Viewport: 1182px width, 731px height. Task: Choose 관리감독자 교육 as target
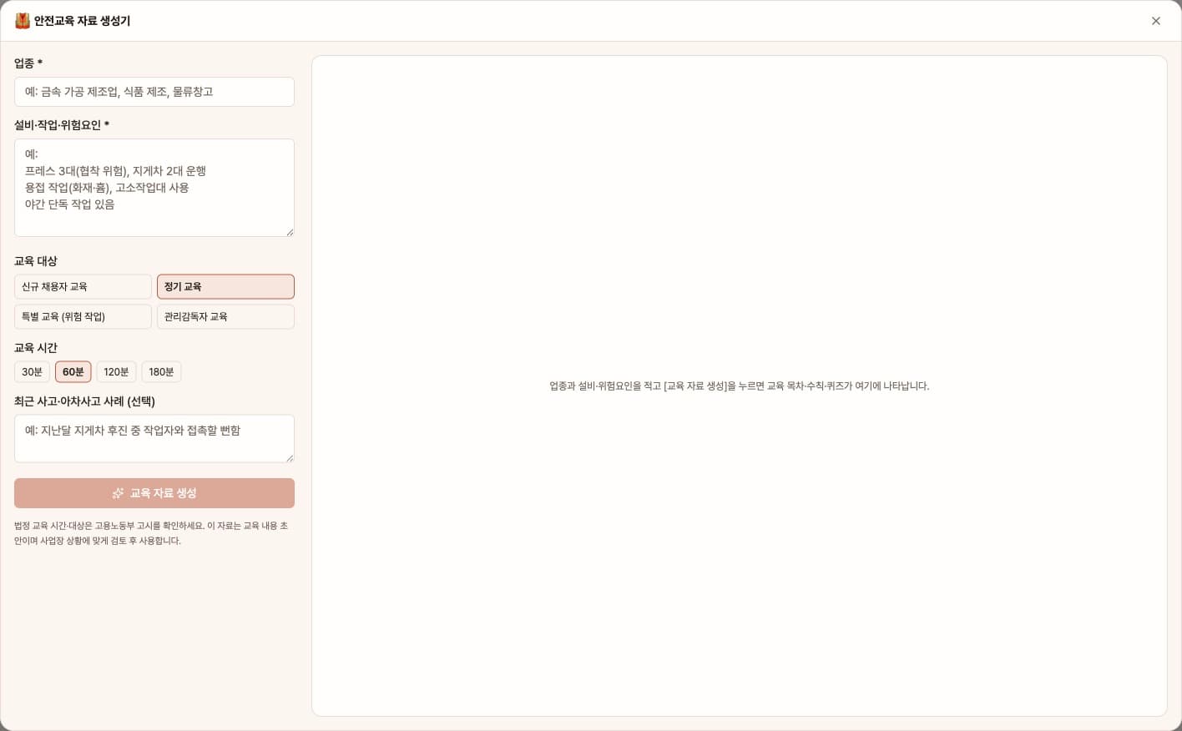(225, 316)
